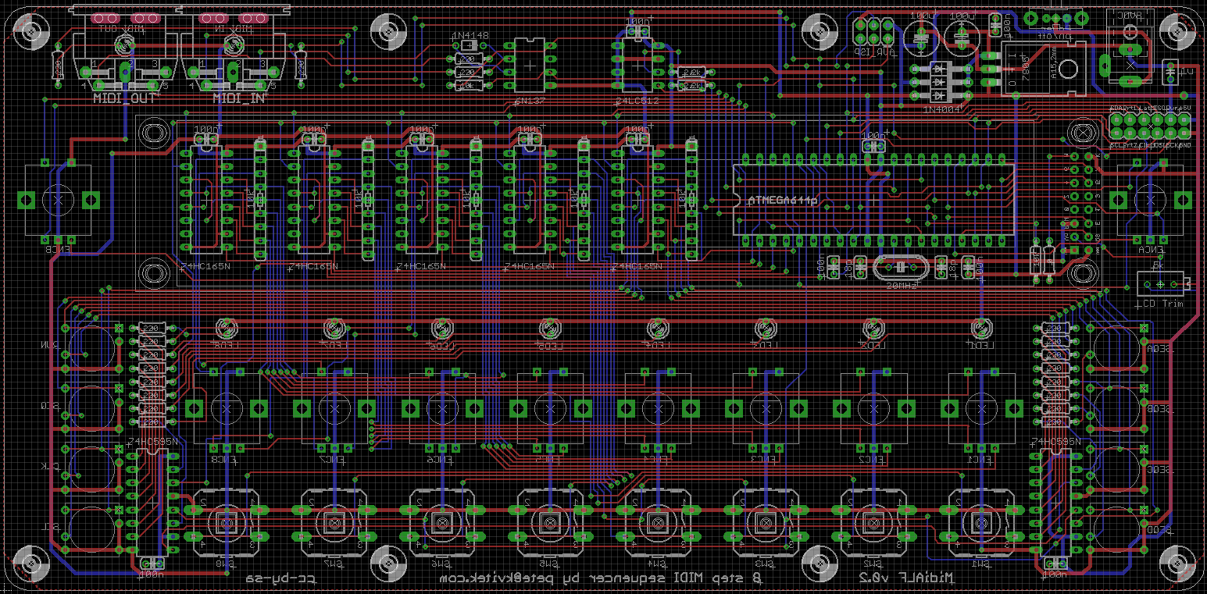The height and width of the screenshot is (594, 1207).
Task: Select the ENCB rotary encoder footprint
Action: (x=57, y=201)
